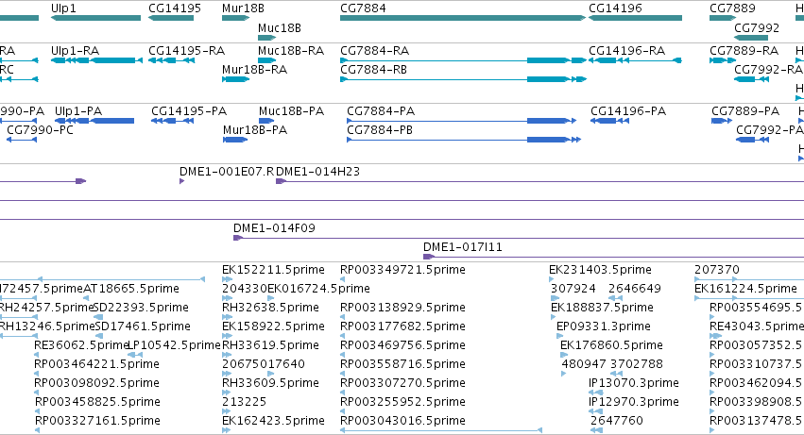Viewport: 804px width, 435px height.
Task: Select the CG14195 gene label
Action: coord(175,8)
